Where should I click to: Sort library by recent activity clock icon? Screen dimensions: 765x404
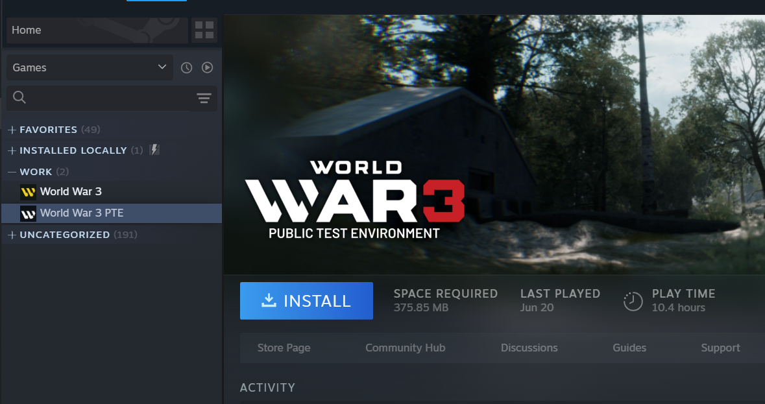186,67
